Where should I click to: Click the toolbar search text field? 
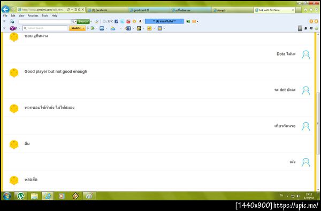pyautogui.click(x=45, y=21)
